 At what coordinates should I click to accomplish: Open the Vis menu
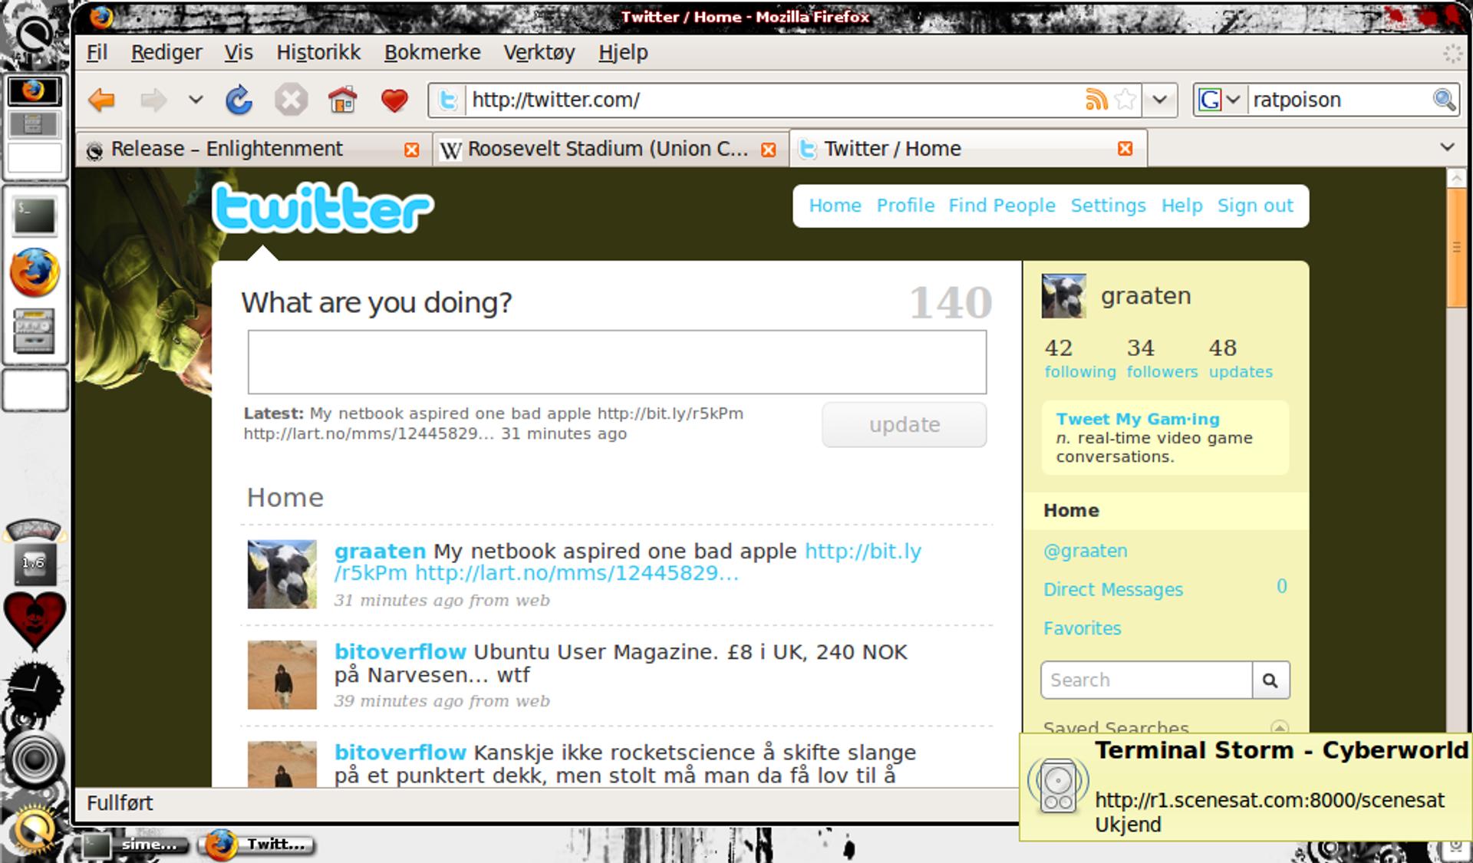[239, 52]
